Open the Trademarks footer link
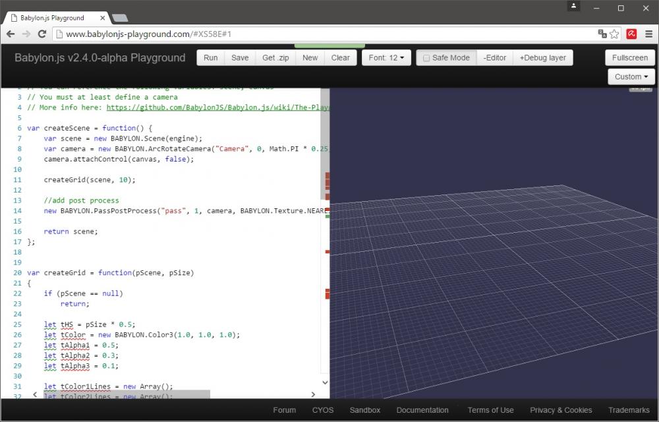Viewport: 659px width, 422px height. [x=629, y=410]
